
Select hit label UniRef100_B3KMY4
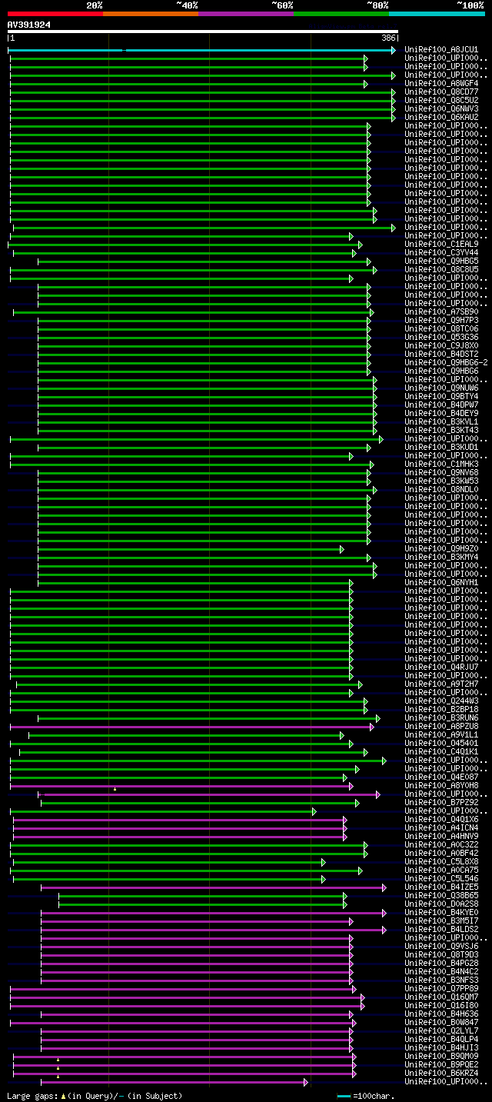click(442, 558)
